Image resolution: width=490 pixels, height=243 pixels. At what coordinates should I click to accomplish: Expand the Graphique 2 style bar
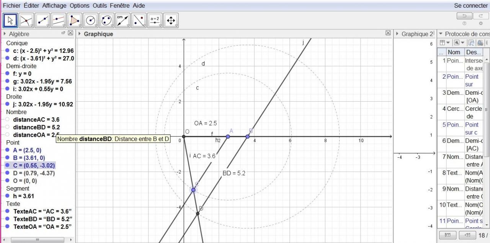click(397, 34)
